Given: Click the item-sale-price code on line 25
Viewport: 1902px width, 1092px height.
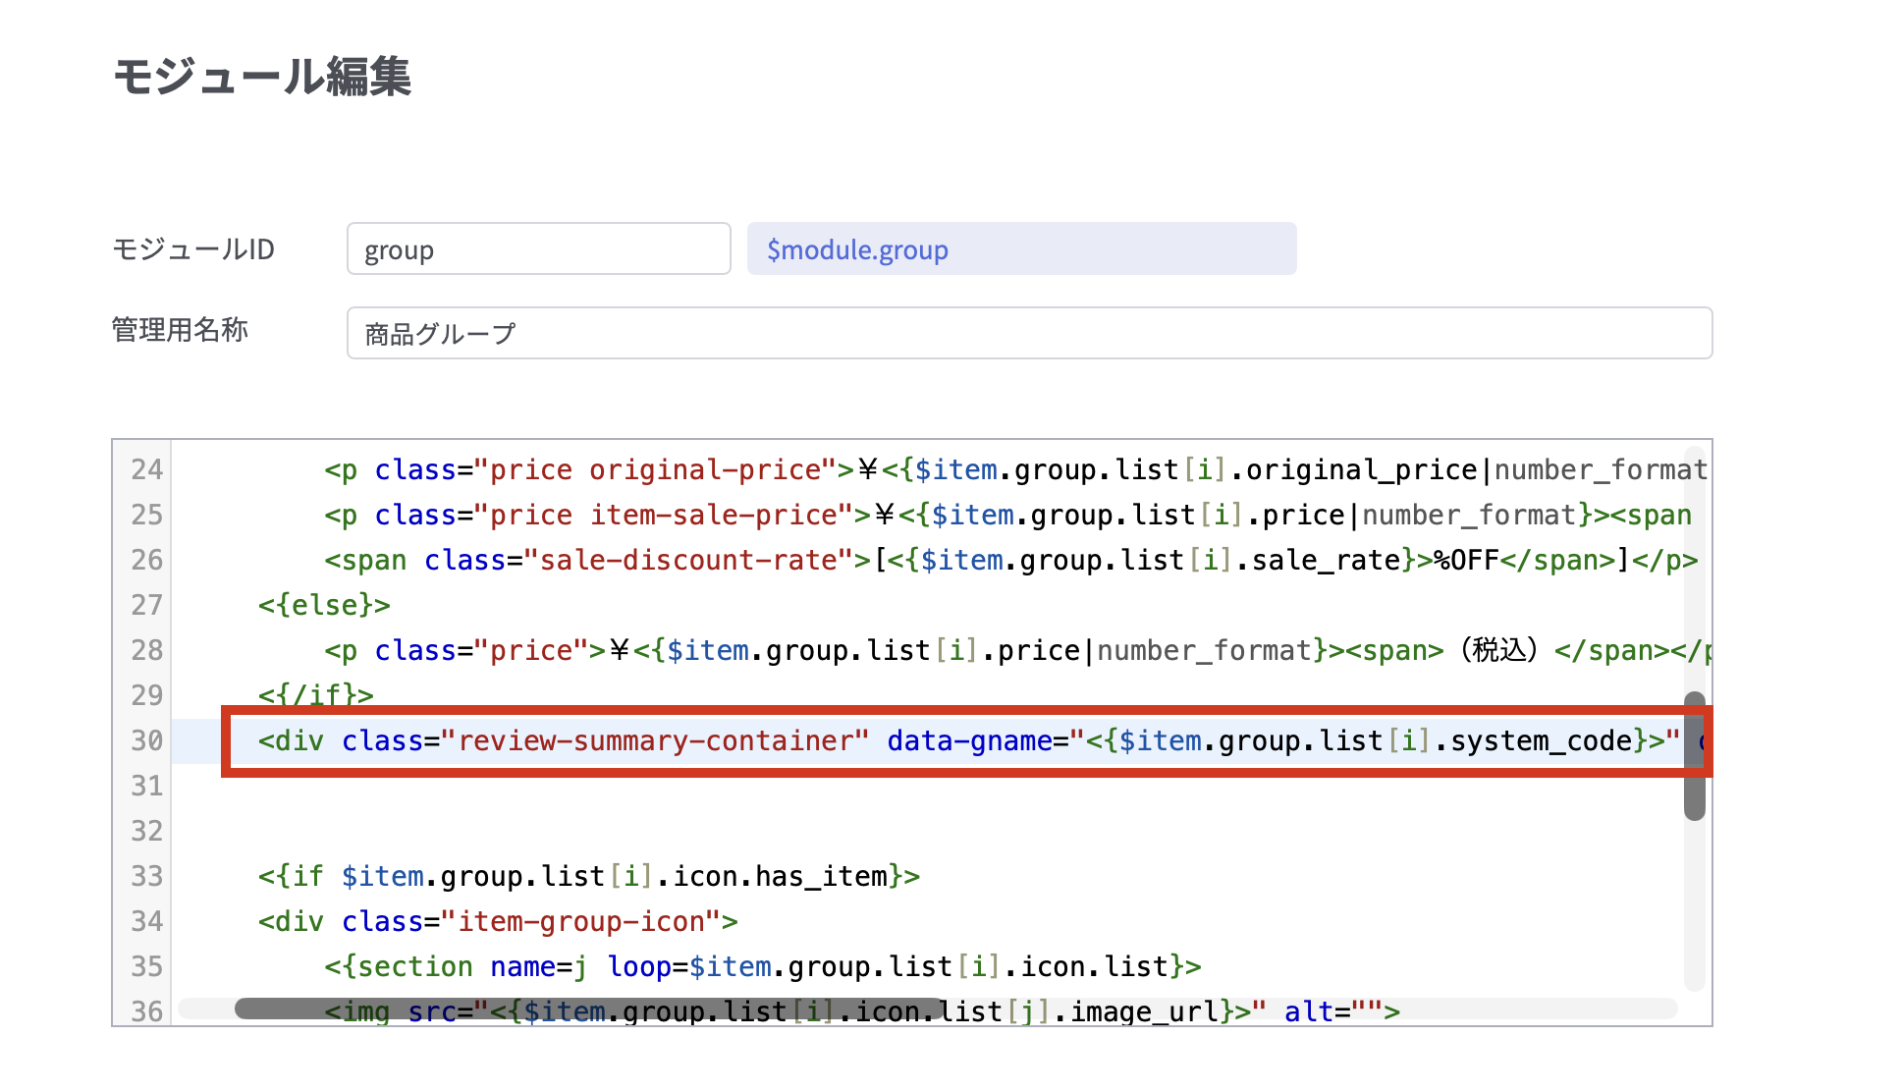Looking at the screenshot, I should (x=713, y=515).
